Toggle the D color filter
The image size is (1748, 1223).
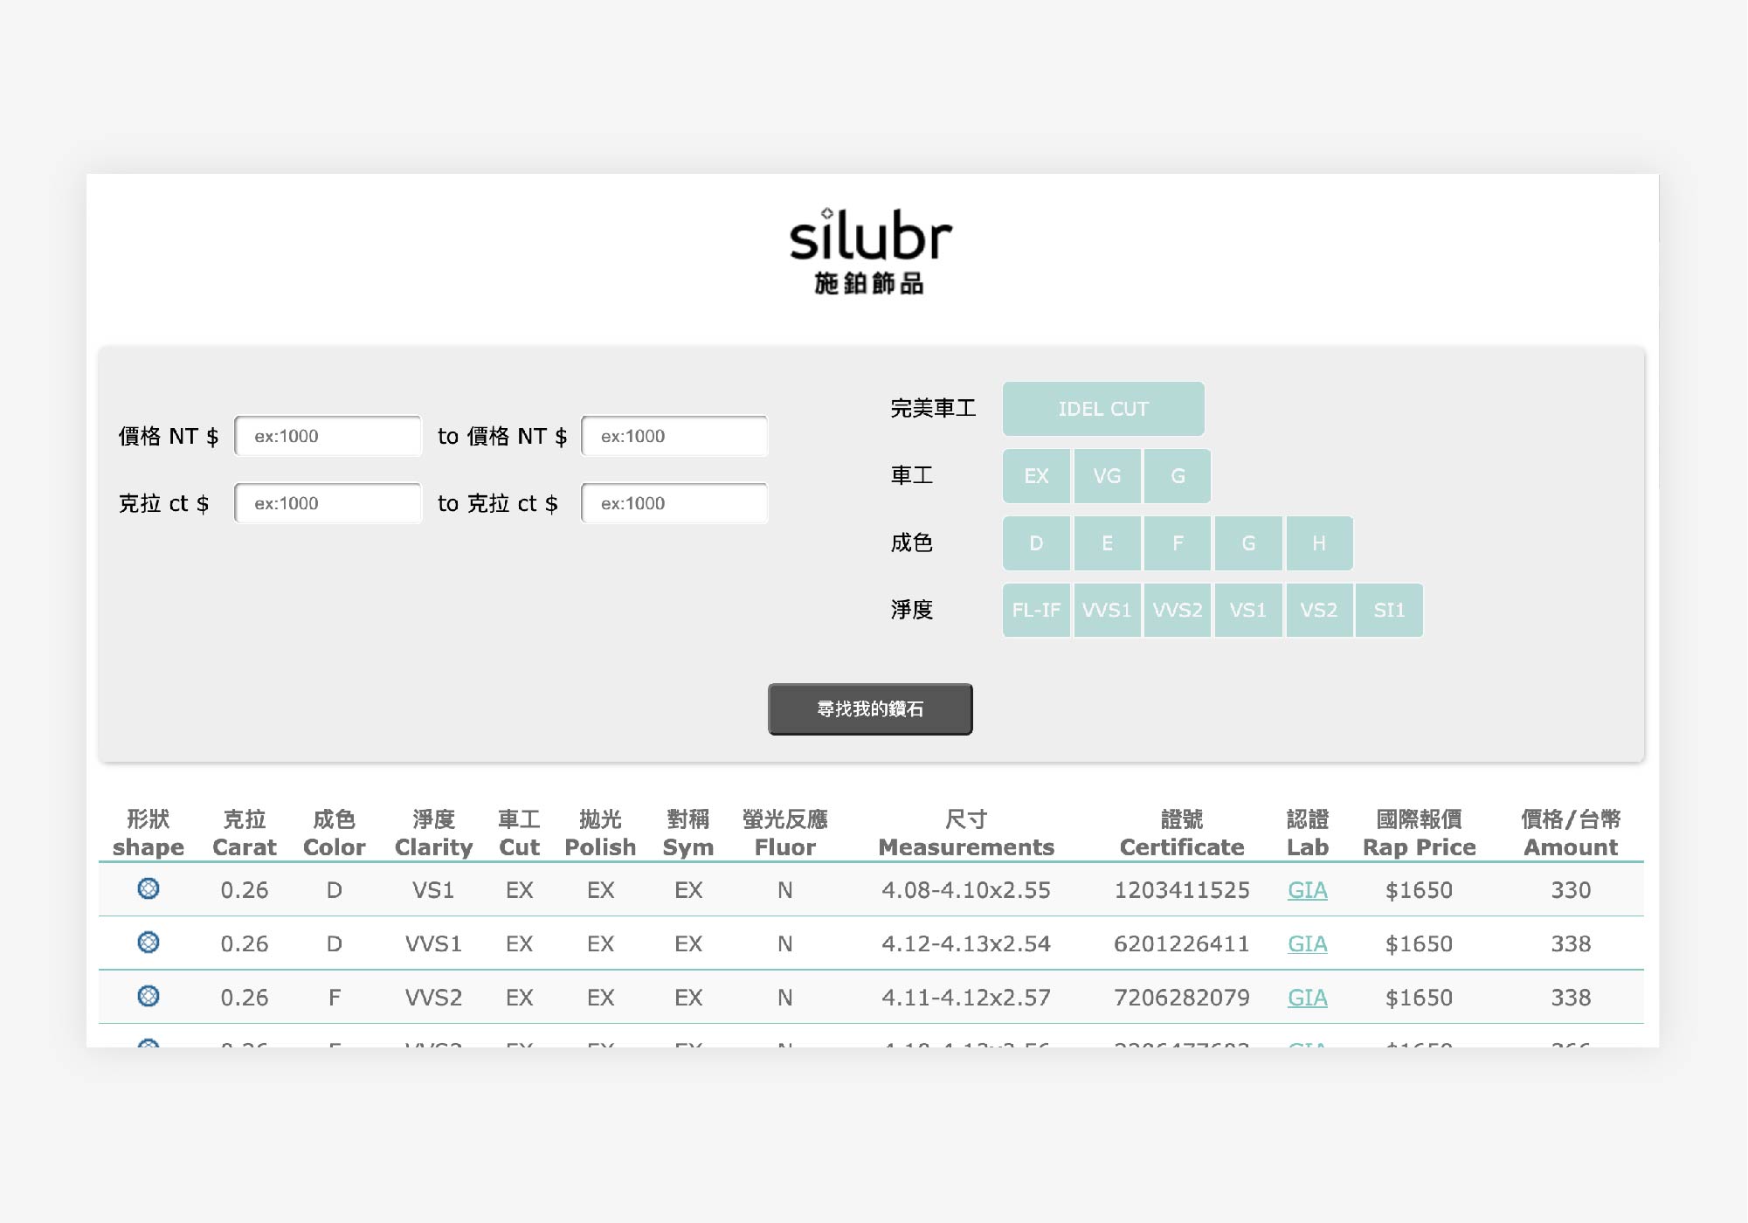(1036, 543)
